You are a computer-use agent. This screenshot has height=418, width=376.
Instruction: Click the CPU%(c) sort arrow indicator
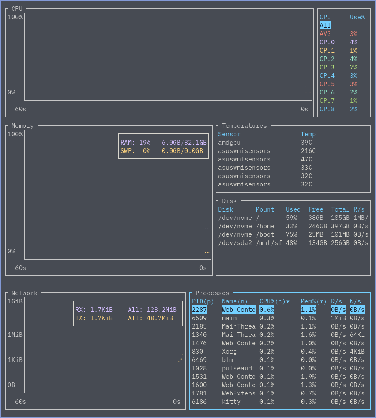point(287,301)
